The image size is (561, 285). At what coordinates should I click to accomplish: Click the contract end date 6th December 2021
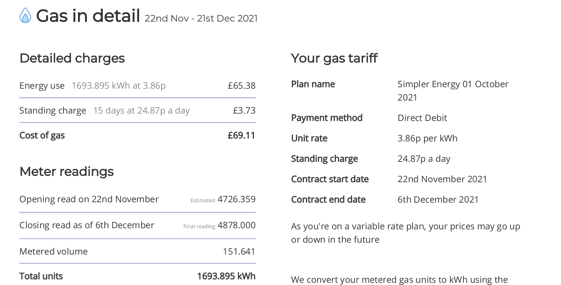pos(438,200)
